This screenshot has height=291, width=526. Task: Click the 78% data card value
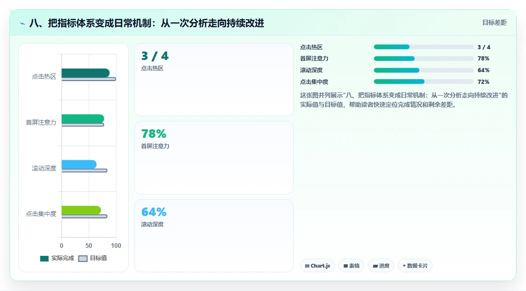pyautogui.click(x=154, y=134)
